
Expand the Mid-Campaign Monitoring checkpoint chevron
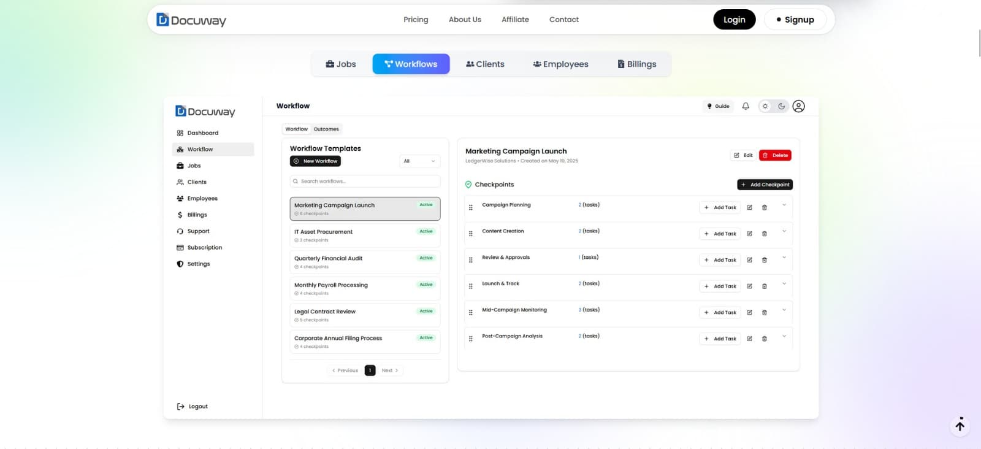click(784, 310)
